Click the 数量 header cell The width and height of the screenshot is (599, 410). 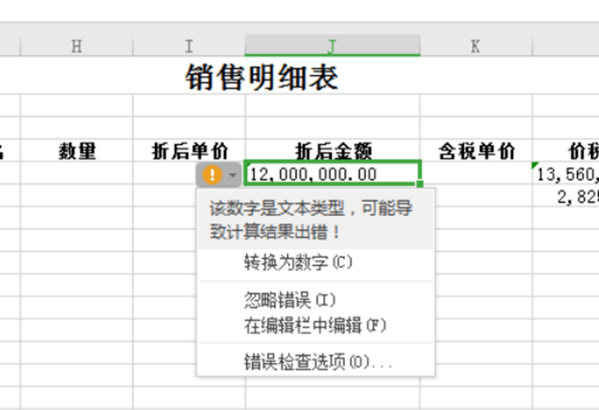click(x=77, y=151)
